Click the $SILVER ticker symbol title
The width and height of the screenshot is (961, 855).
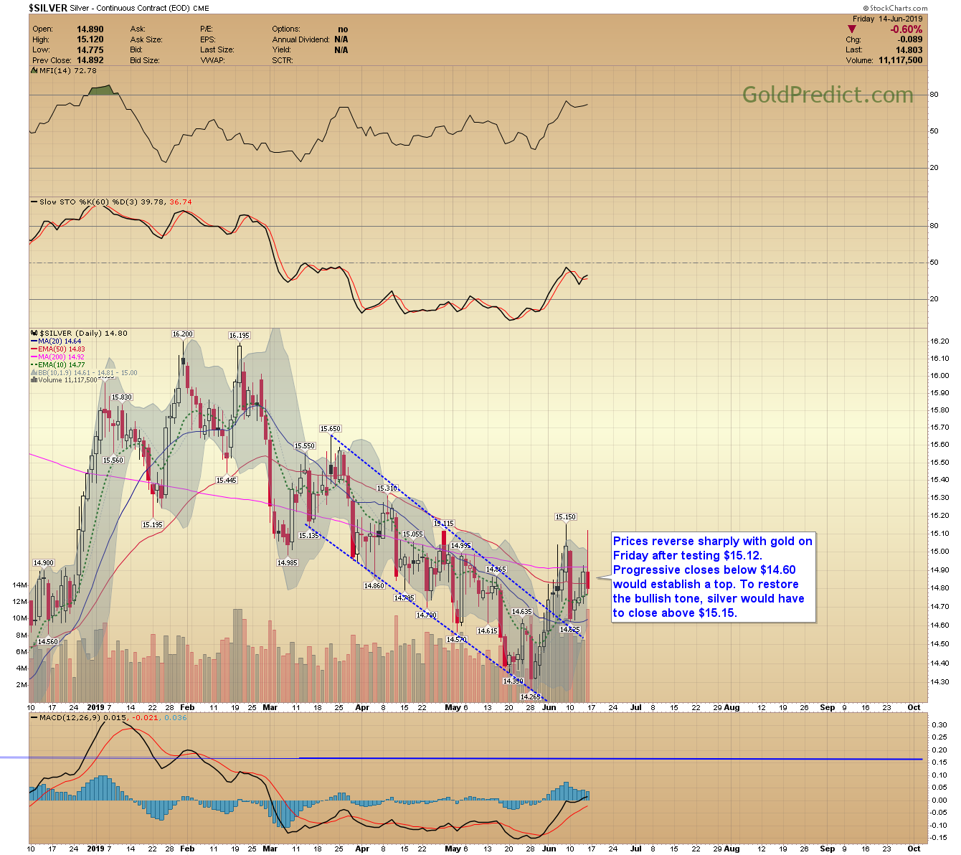pos(48,8)
